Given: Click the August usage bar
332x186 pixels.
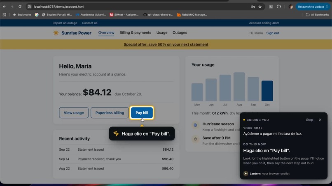Looking at the screenshot, I should [x=239, y=87].
